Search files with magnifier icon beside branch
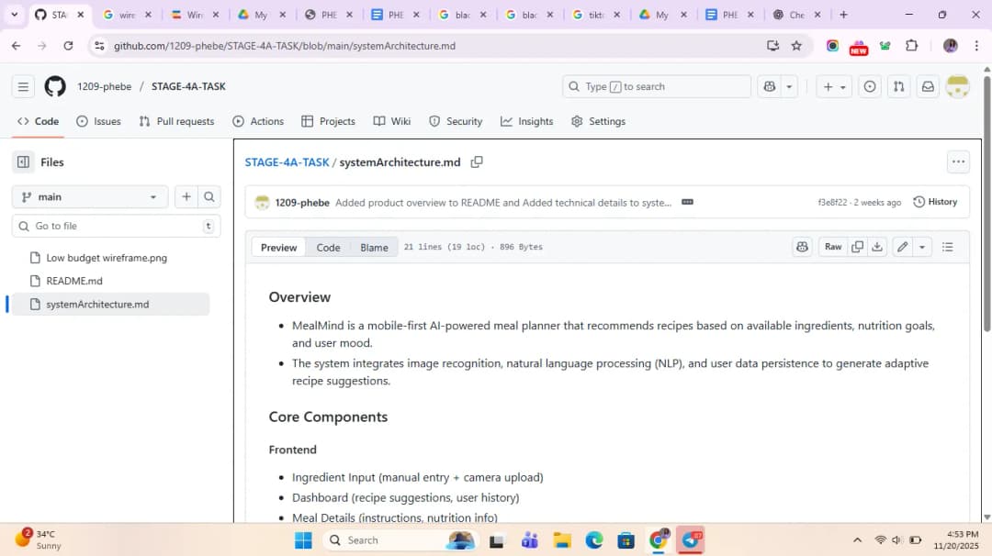Image resolution: width=992 pixels, height=556 pixels. click(209, 197)
